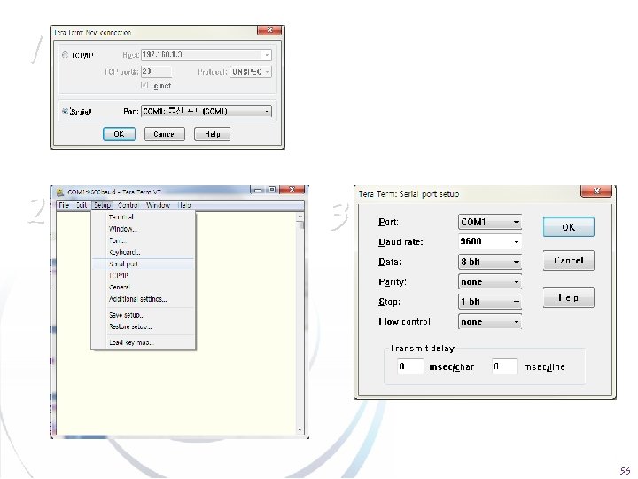The width and height of the screenshot is (638, 479).
Task: Click the msec/char delay field
Action: point(410,366)
